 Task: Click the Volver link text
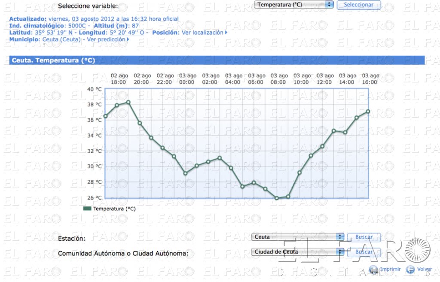click(x=424, y=269)
